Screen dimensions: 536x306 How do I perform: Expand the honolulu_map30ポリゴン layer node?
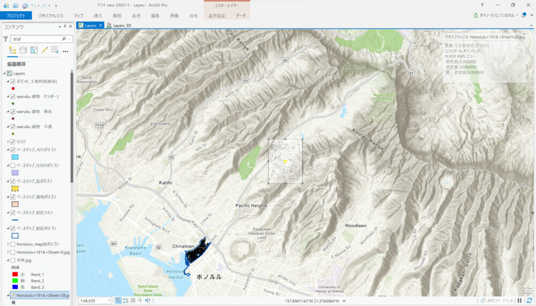(x=8, y=244)
